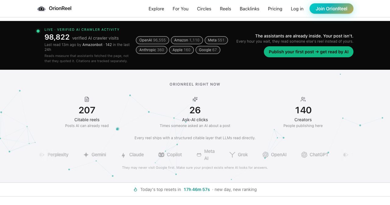Image resolution: width=390 pixels, height=205 pixels.
Task: Open the Backlinks nav item
Action: click(x=250, y=9)
